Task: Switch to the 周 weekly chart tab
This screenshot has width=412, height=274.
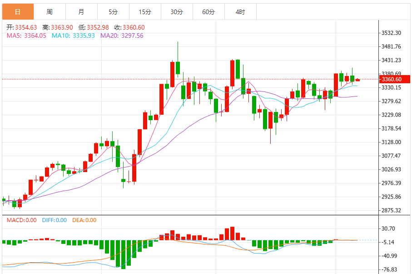Action: pos(49,12)
